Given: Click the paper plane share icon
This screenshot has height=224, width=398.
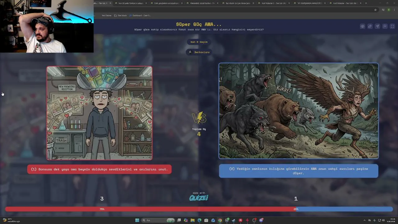Looking at the screenshot, I should [377, 26].
